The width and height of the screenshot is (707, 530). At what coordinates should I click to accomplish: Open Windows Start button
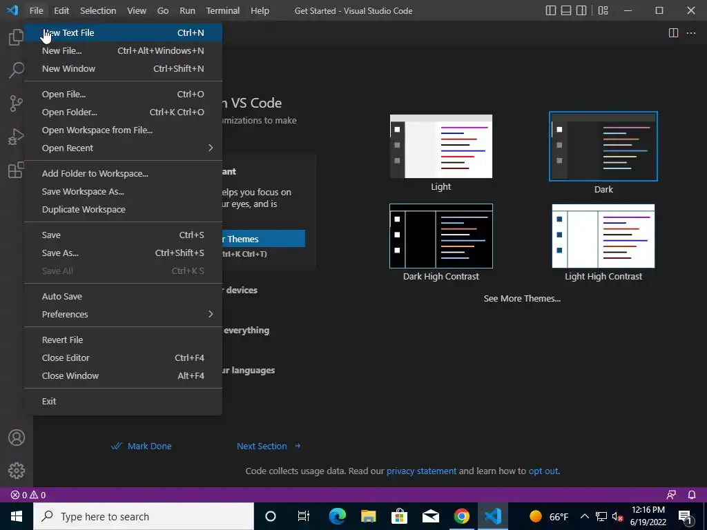point(17,516)
